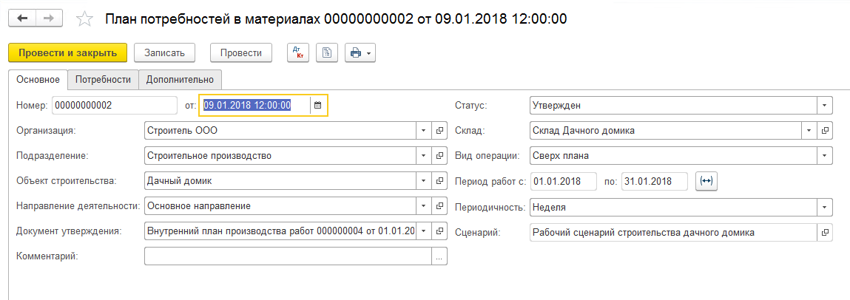850x300 pixels.
Task: Click the Подразделение field Строительное производство
Action: (281, 156)
